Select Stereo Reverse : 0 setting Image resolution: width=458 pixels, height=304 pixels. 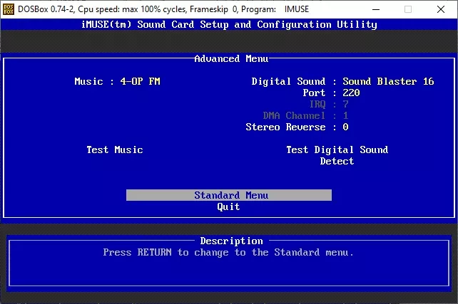pyautogui.click(x=297, y=127)
